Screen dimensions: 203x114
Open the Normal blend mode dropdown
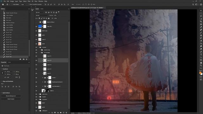coord(42,16)
